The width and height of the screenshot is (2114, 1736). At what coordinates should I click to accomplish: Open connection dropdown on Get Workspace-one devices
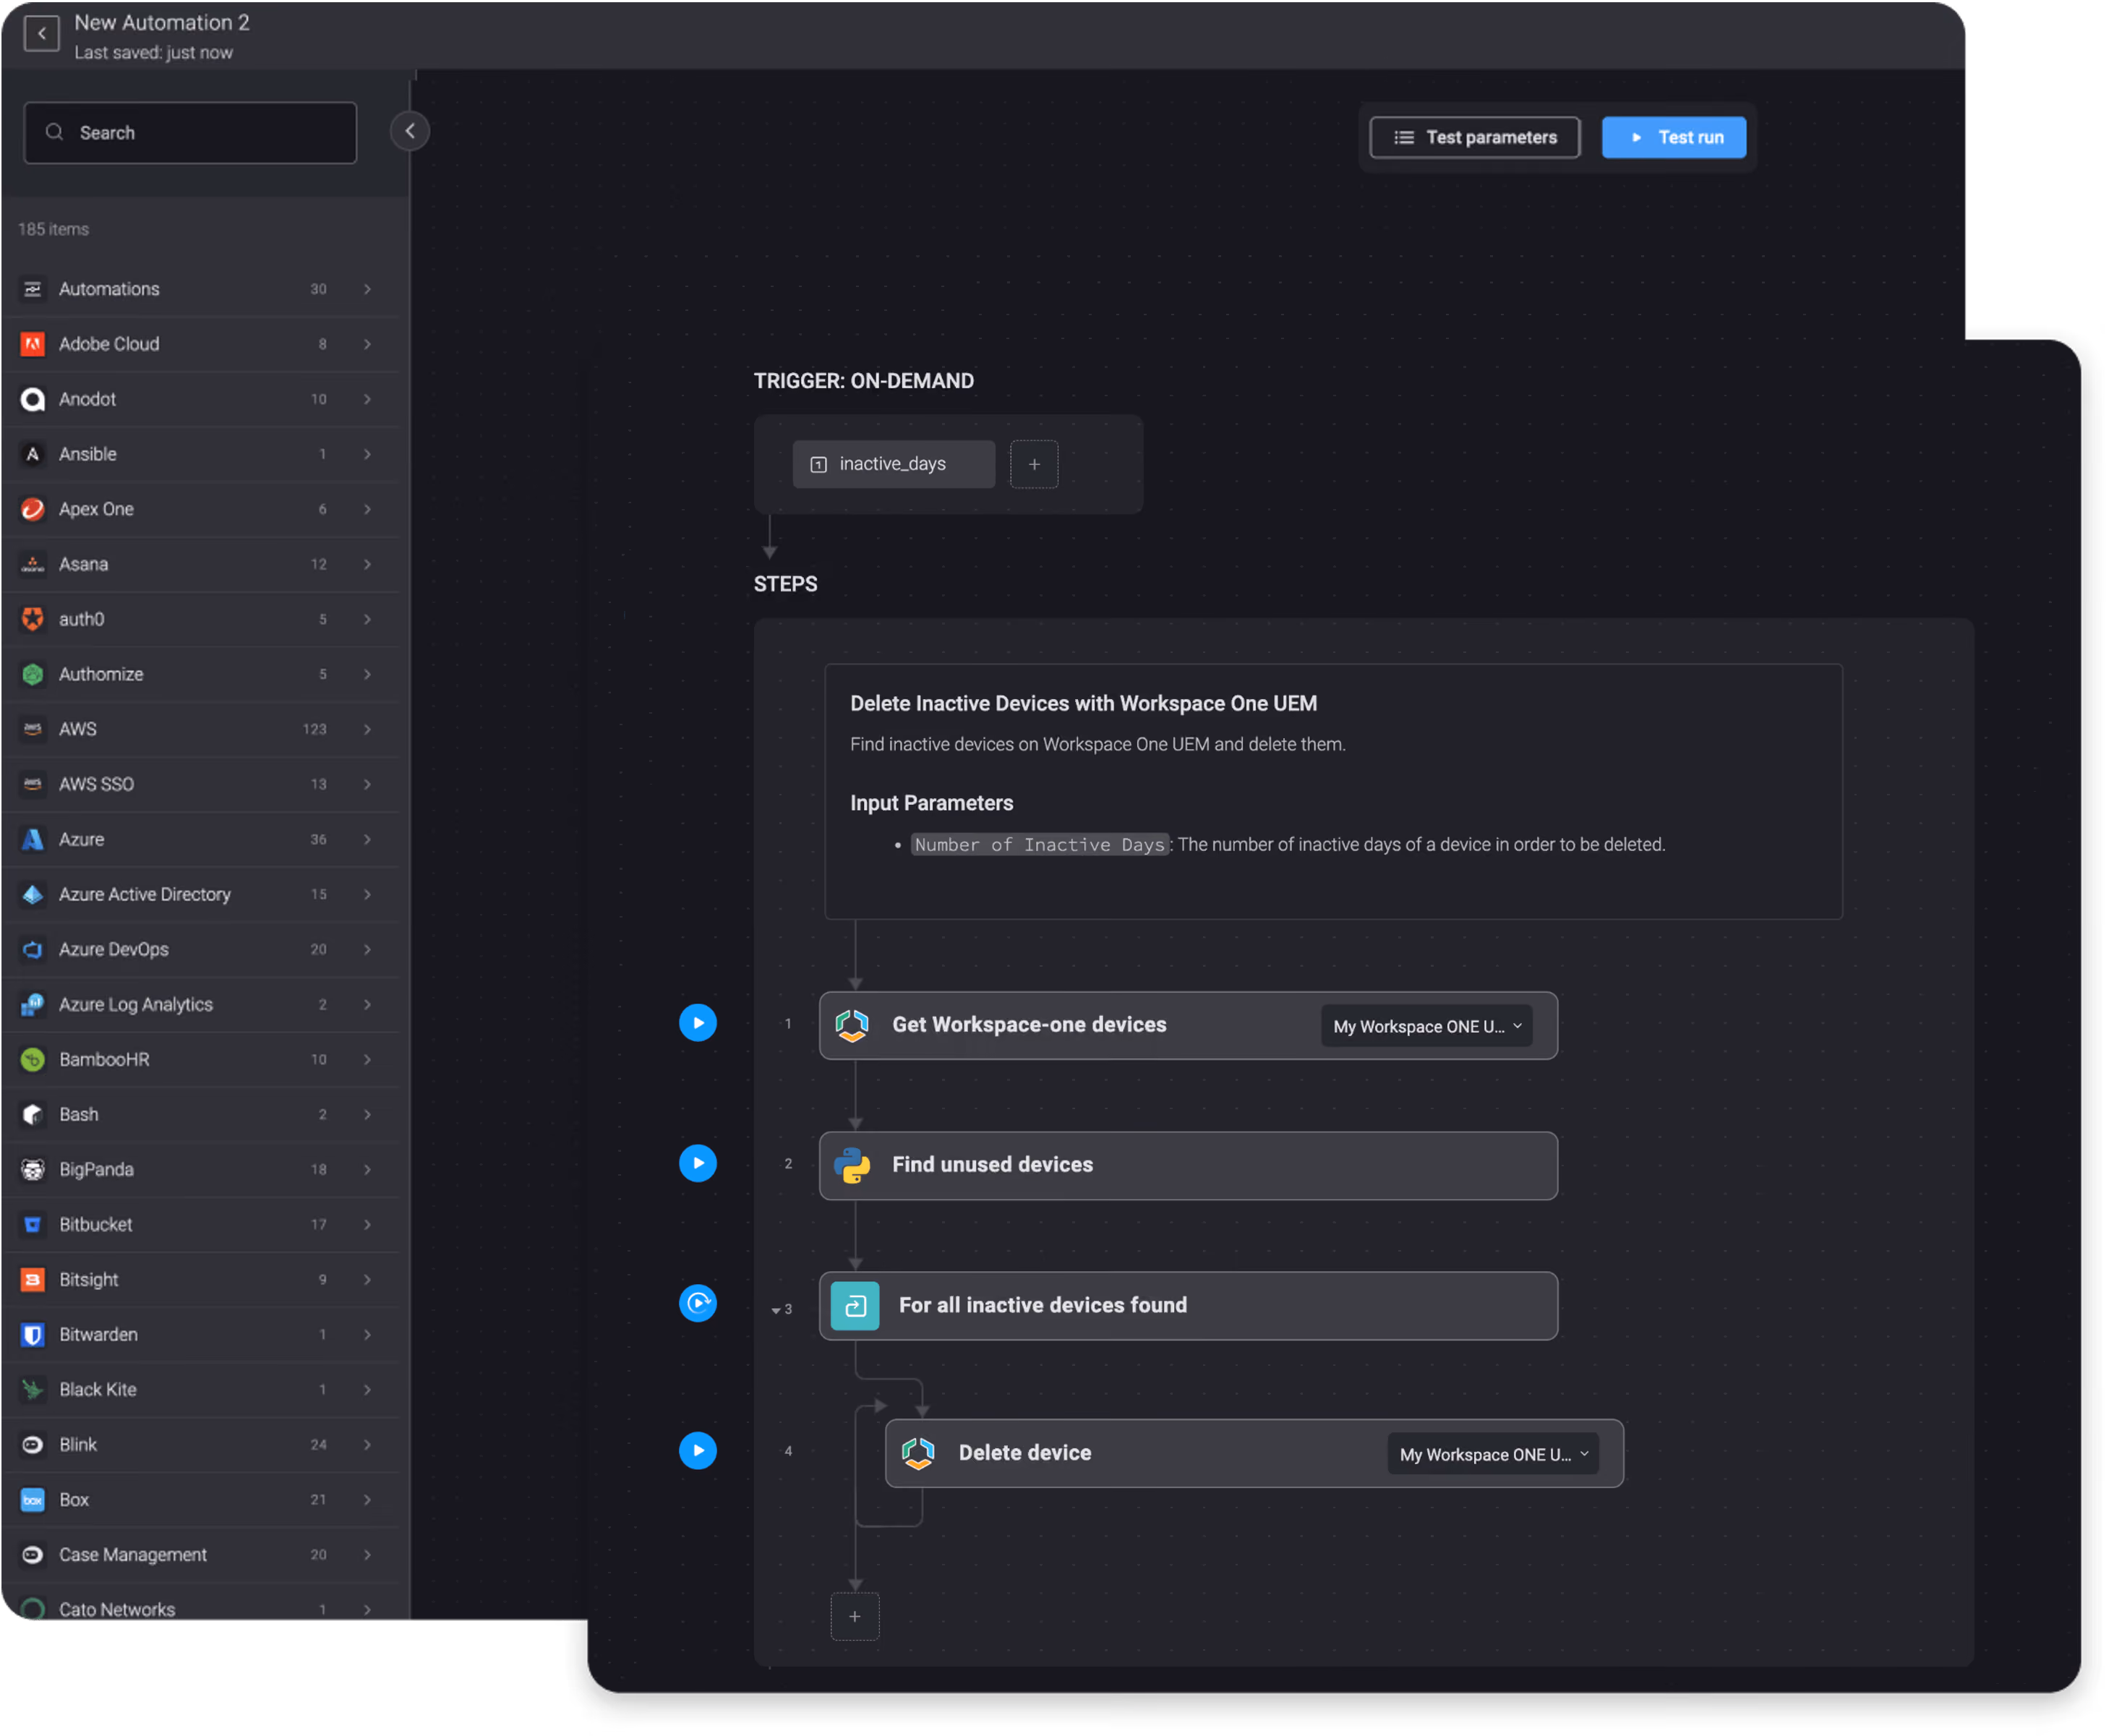pyautogui.click(x=1426, y=1026)
